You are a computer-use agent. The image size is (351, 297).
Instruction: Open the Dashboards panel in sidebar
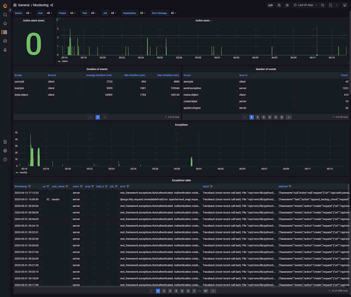(x=5, y=32)
